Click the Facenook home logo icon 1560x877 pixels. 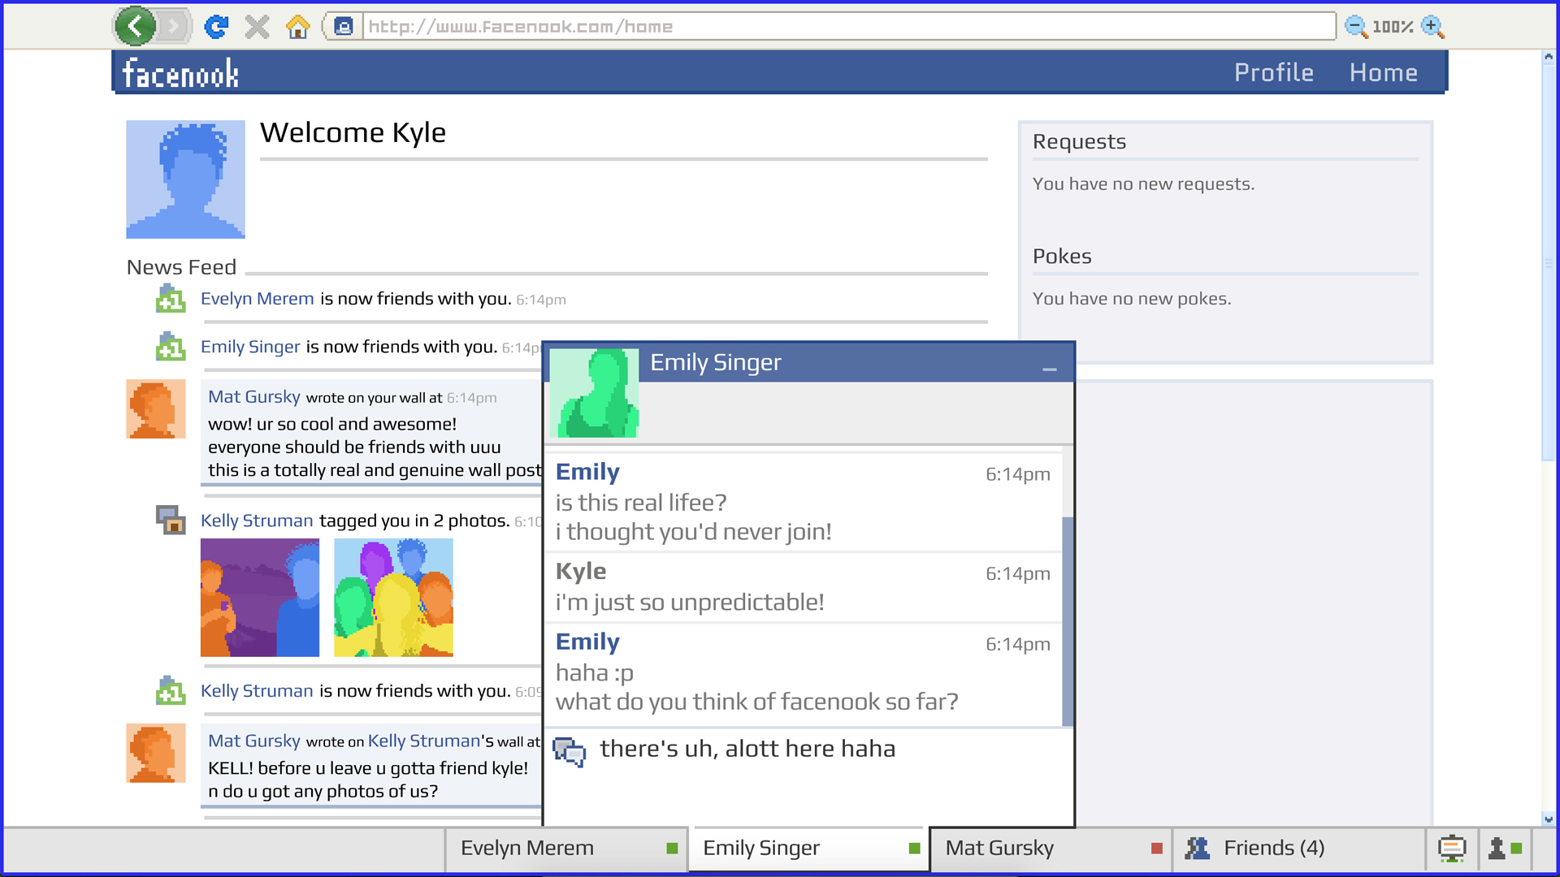click(181, 73)
